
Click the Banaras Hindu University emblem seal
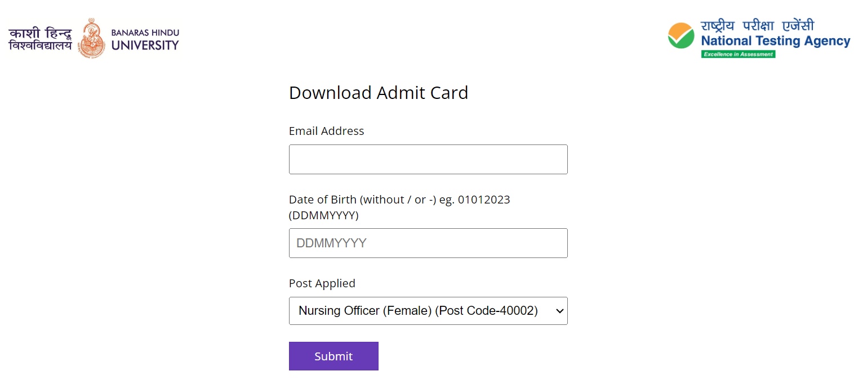click(91, 38)
